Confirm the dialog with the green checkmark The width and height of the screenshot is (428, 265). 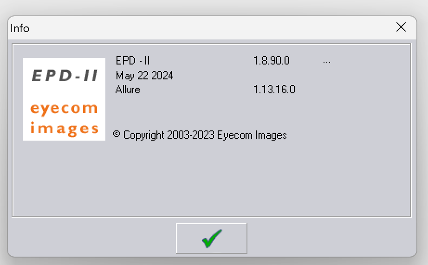[211, 238]
